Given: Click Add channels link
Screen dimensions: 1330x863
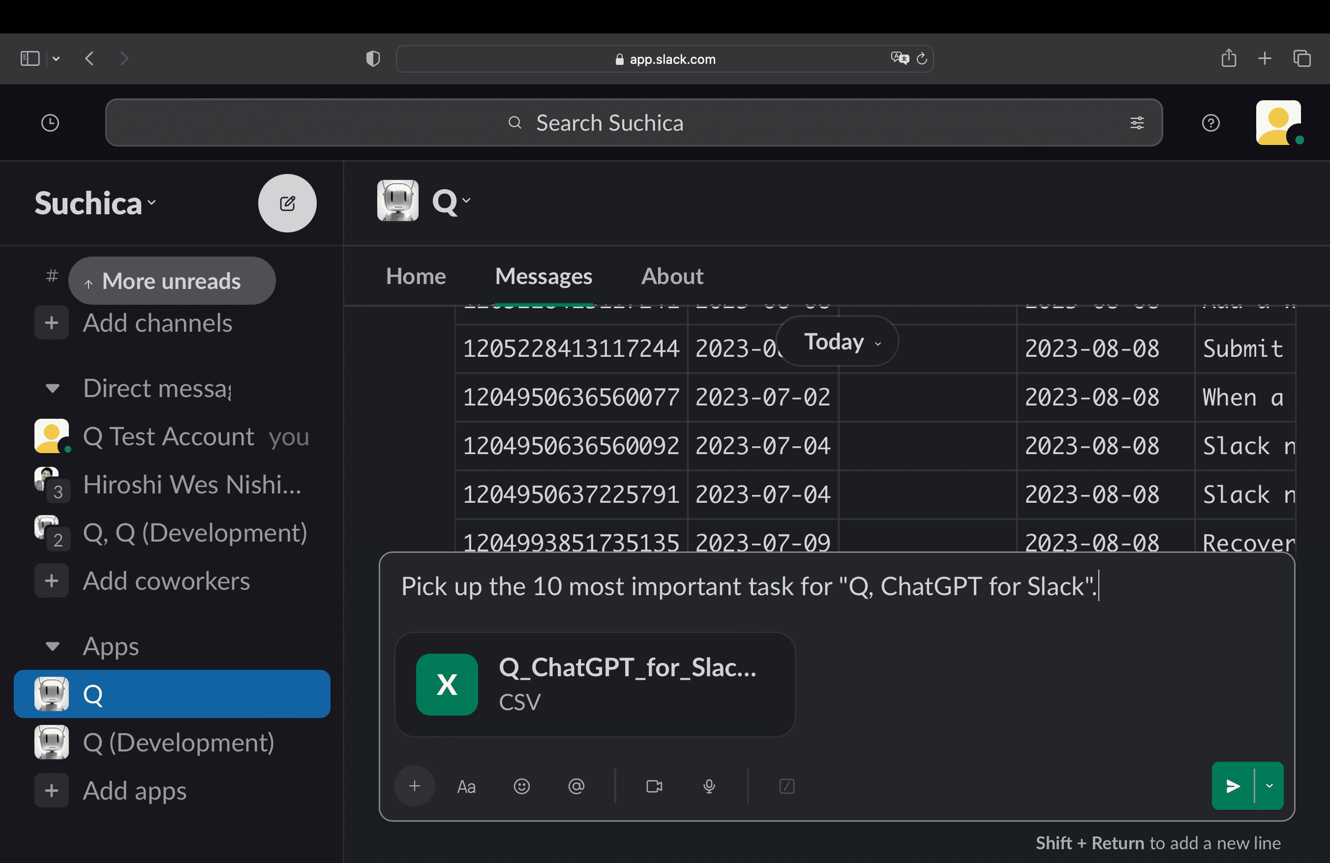Looking at the screenshot, I should [x=157, y=323].
